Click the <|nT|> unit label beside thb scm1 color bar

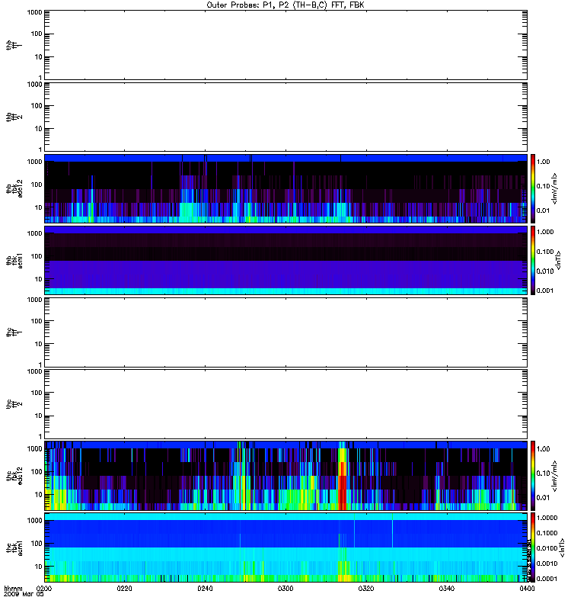coord(559,260)
